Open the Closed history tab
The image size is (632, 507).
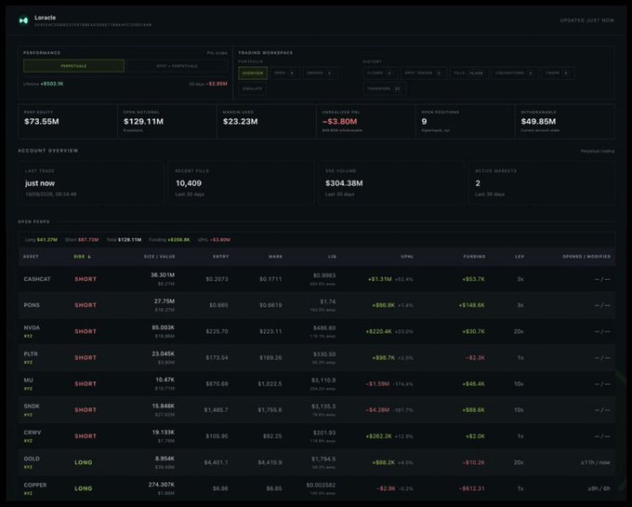tap(380, 73)
